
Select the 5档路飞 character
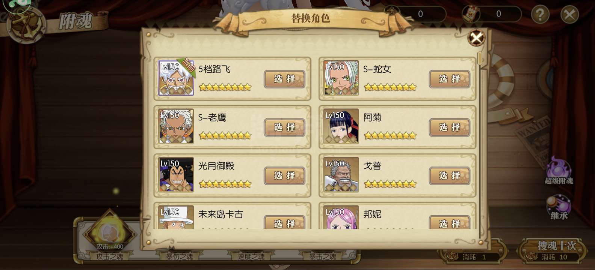click(284, 79)
